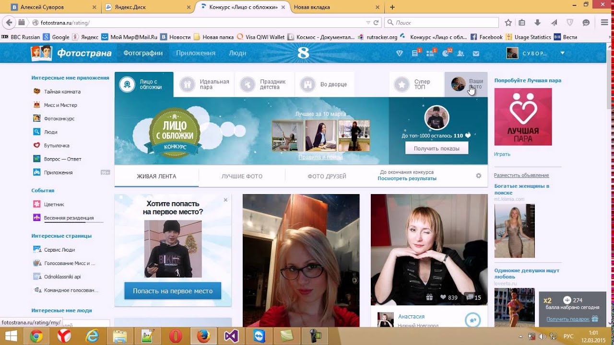Open the list icon with badge 1
The image size is (614, 345).
(x=431, y=53)
